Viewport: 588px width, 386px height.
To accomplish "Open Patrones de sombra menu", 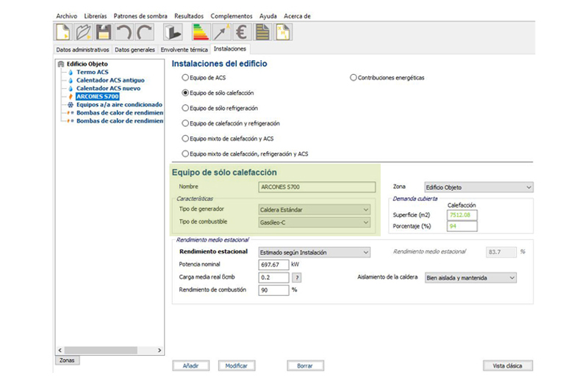I will coord(140,16).
